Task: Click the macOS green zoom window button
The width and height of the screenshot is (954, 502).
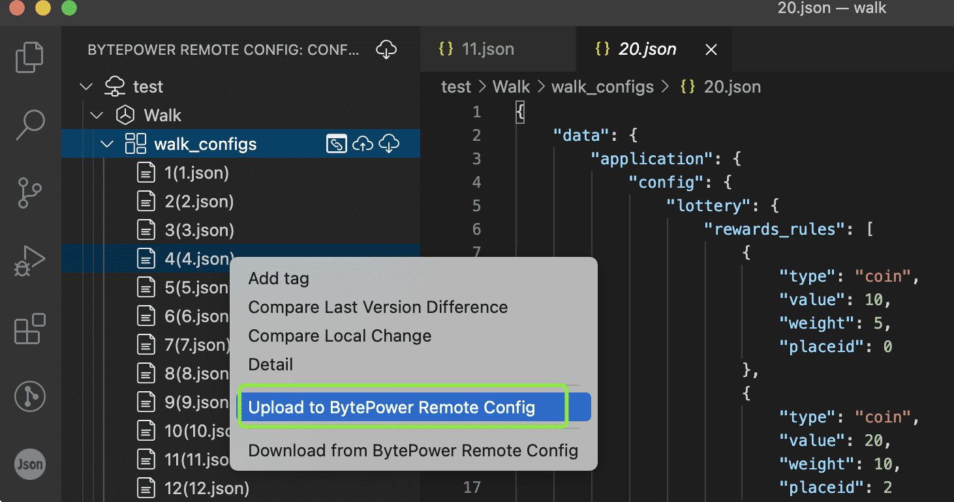Action: point(68,8)
